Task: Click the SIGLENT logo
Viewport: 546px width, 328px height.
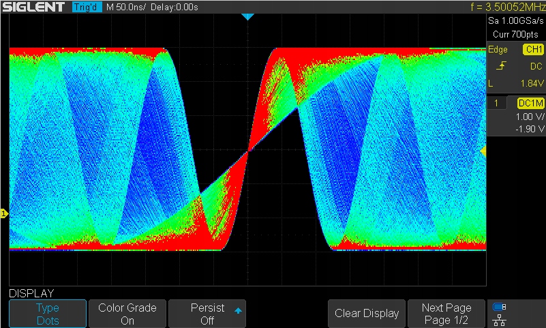Action: [34, 8]
